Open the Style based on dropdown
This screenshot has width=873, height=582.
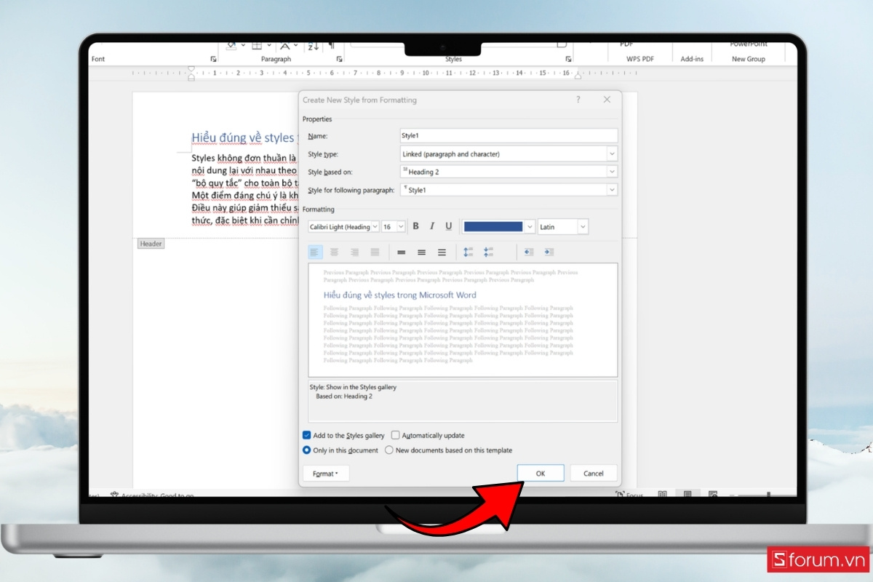click(612, 172)
